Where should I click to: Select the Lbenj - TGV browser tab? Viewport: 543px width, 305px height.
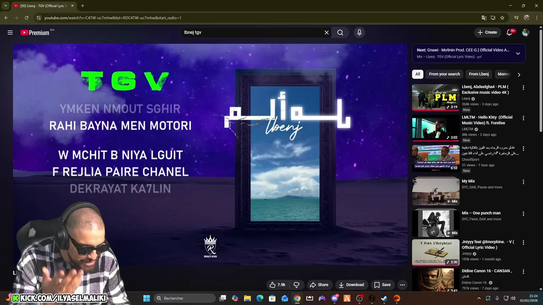43,6
